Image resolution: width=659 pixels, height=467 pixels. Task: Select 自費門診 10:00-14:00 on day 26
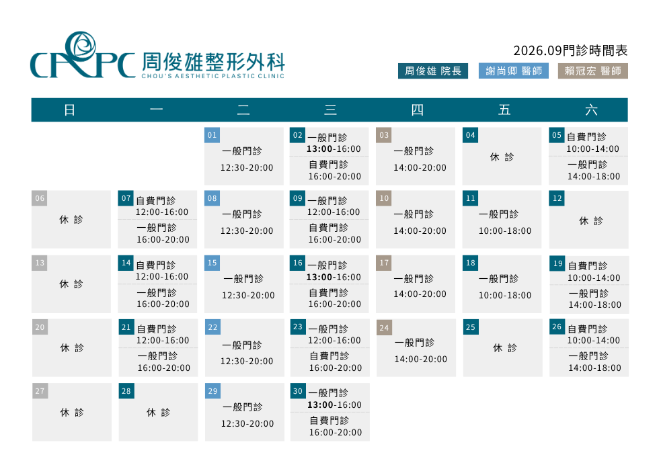(x=593, y=335)
